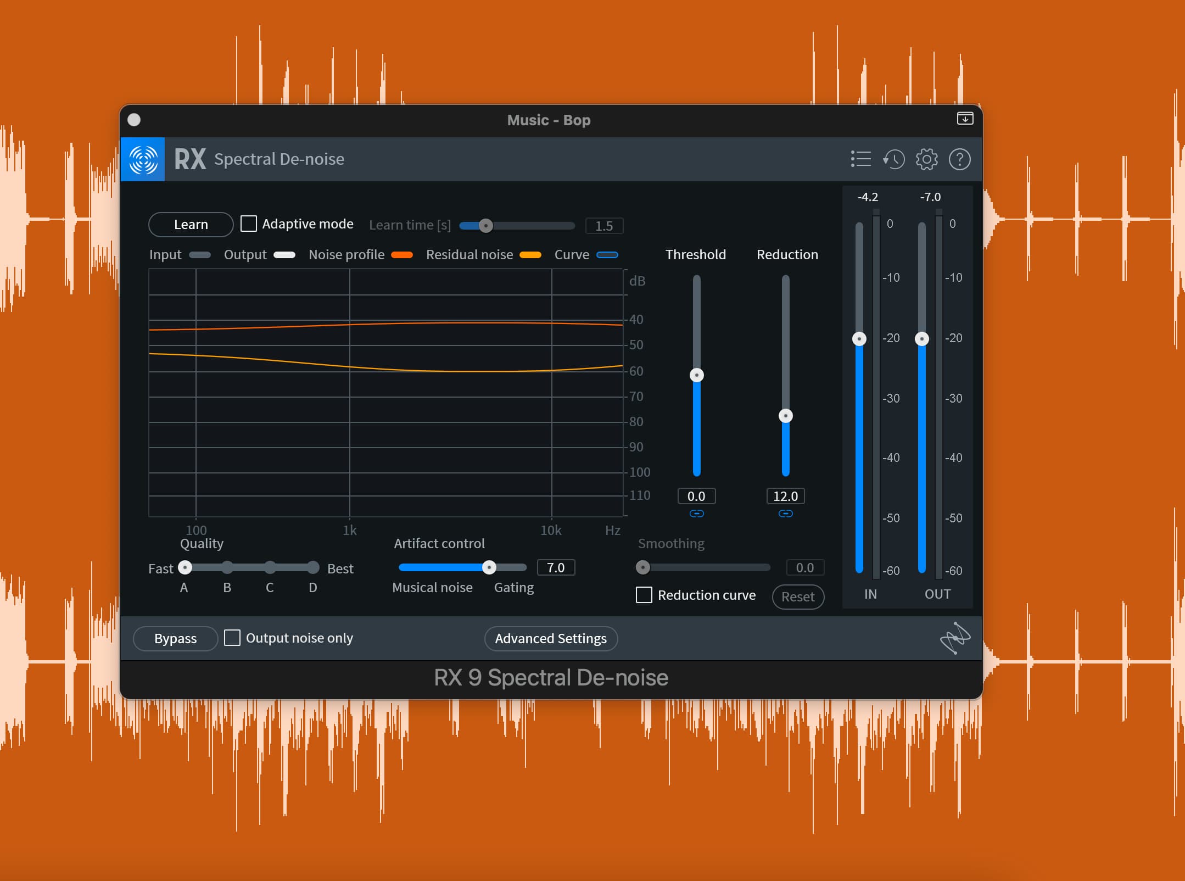
Task: Click the iZotope RX spiral logo
Action: pos(143,159)
